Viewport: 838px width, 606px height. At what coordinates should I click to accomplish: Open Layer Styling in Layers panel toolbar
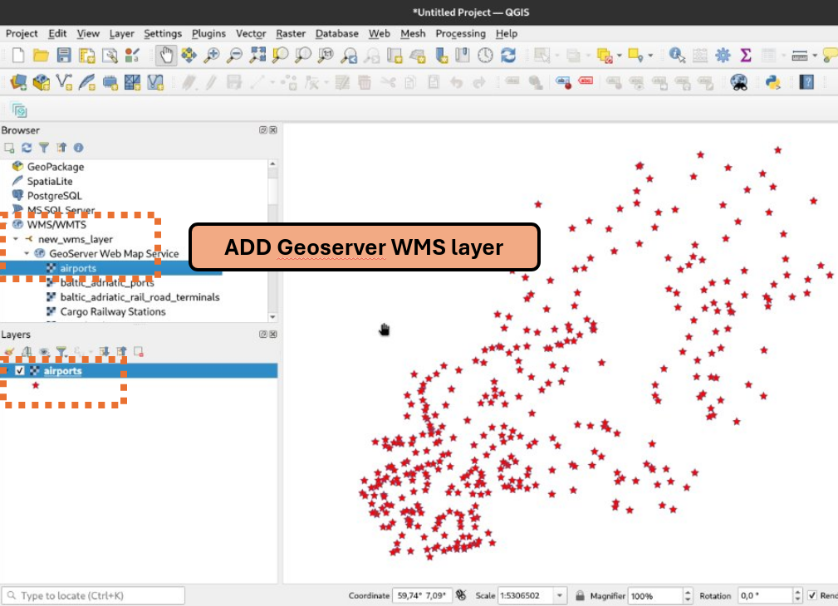(x=9, y=352)
